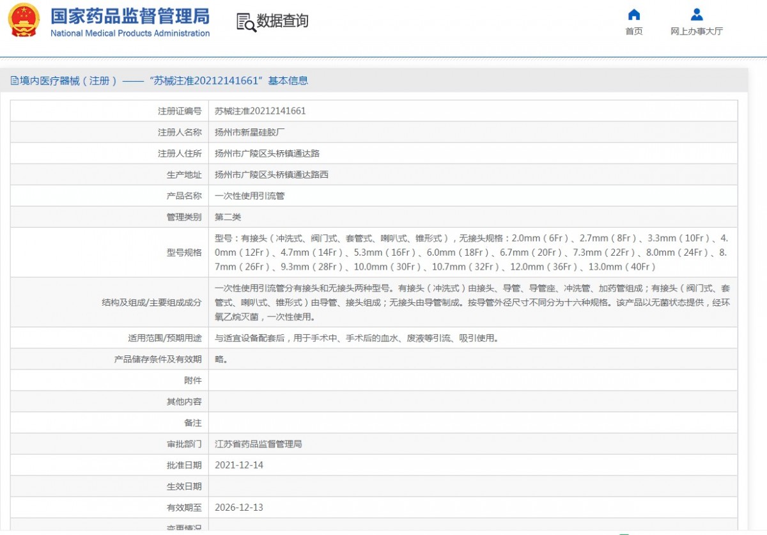This screenshot has width=767, height=535.
Task: Open the 数据查询 label
Action: click(283, 21)
